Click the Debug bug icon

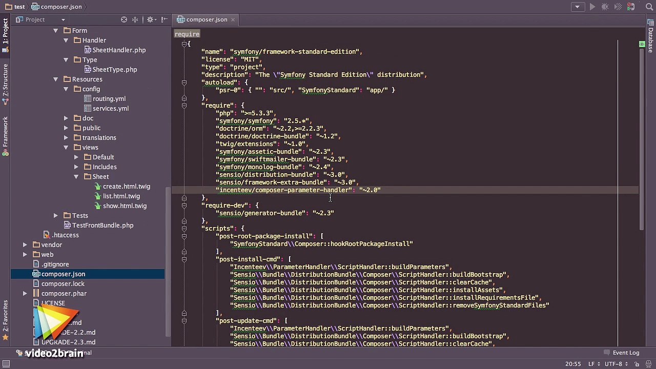click(605, 7)
